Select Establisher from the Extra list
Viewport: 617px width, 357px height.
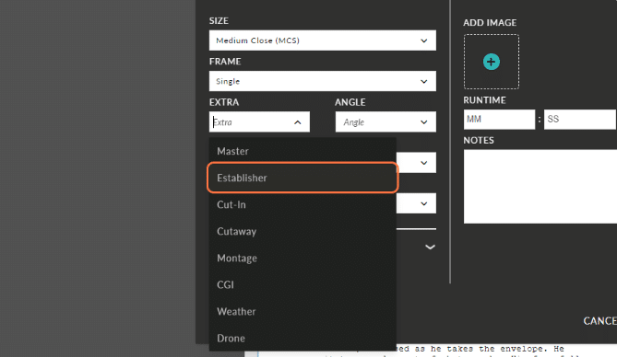click(x=303, y=178)
